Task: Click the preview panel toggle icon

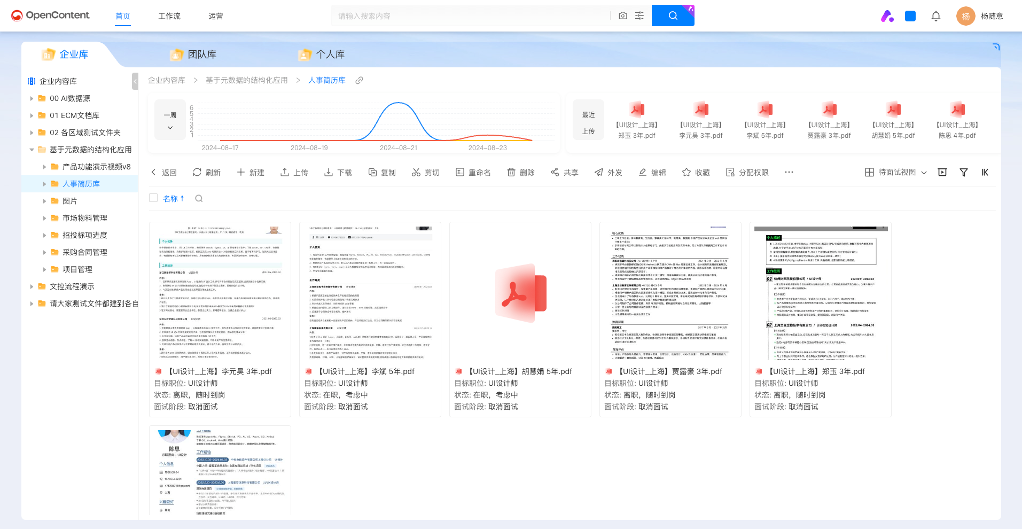Action: click(942, 172)
